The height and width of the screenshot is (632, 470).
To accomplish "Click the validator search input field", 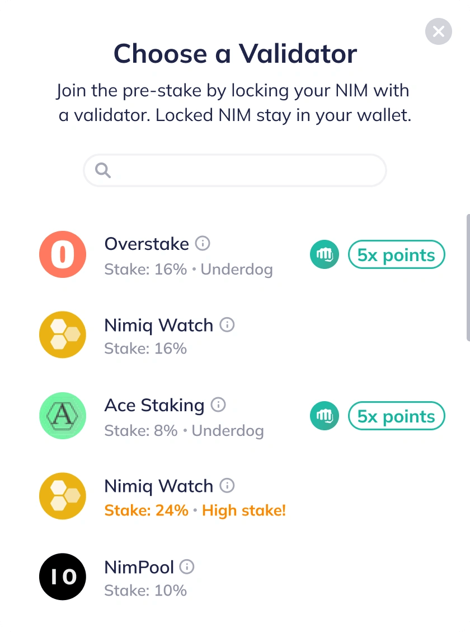I will pyautogui.click(x=235, y=170).
